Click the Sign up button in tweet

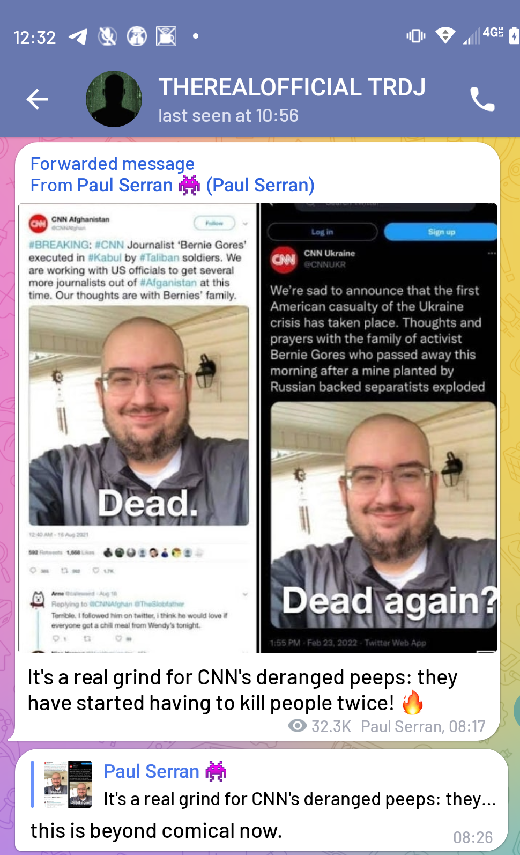(441, 232)
